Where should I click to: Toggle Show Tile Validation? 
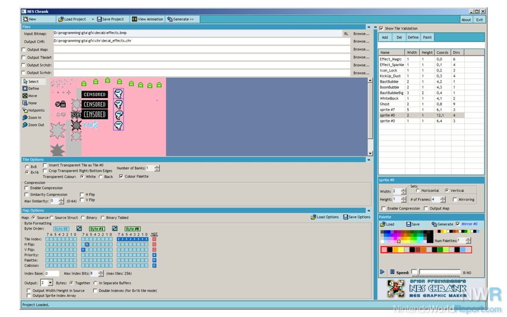381,29
